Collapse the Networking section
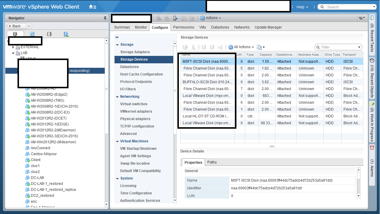The width and height of the screenshot is (380, 214). [x=117, y=97]
